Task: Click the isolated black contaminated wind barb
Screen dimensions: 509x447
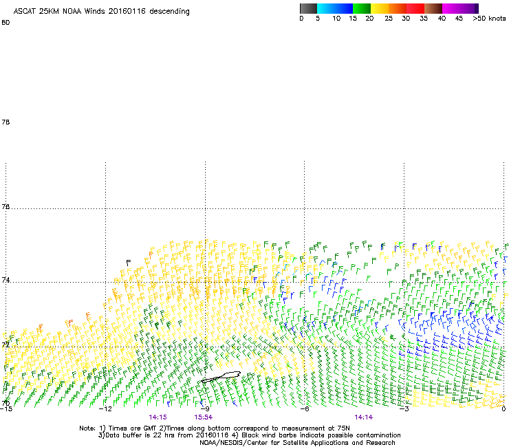Action: [128, 263]
